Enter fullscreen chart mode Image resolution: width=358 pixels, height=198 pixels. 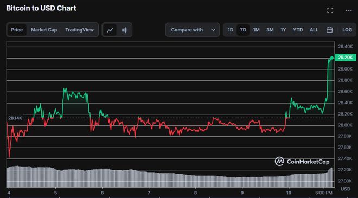tap(330, 10)
